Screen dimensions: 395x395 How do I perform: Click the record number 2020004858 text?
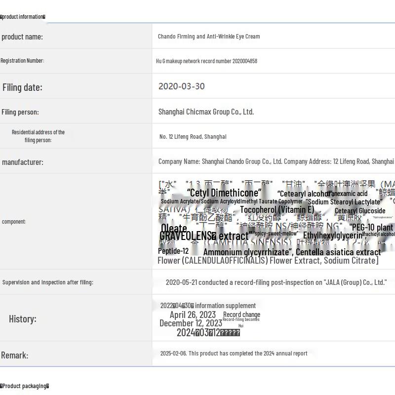pyautogui.click(x=206, y=61)
